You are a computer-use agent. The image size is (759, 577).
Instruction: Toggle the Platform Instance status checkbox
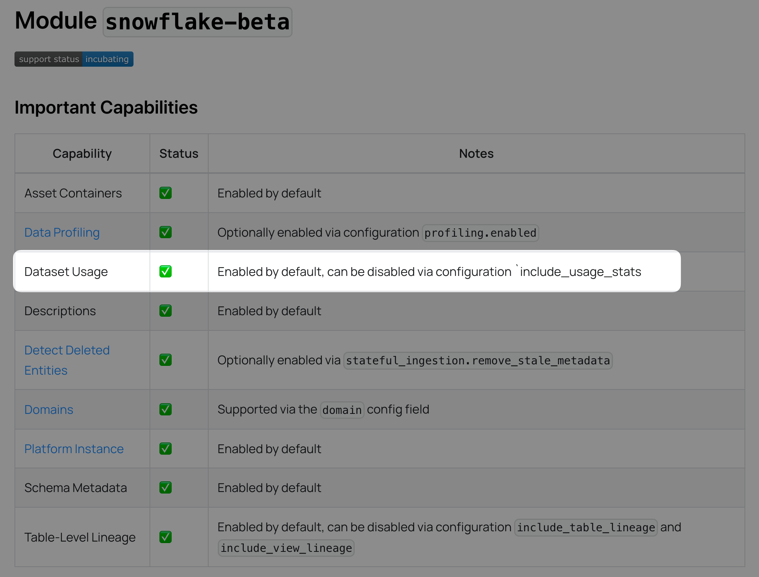[x=165, y=449]
